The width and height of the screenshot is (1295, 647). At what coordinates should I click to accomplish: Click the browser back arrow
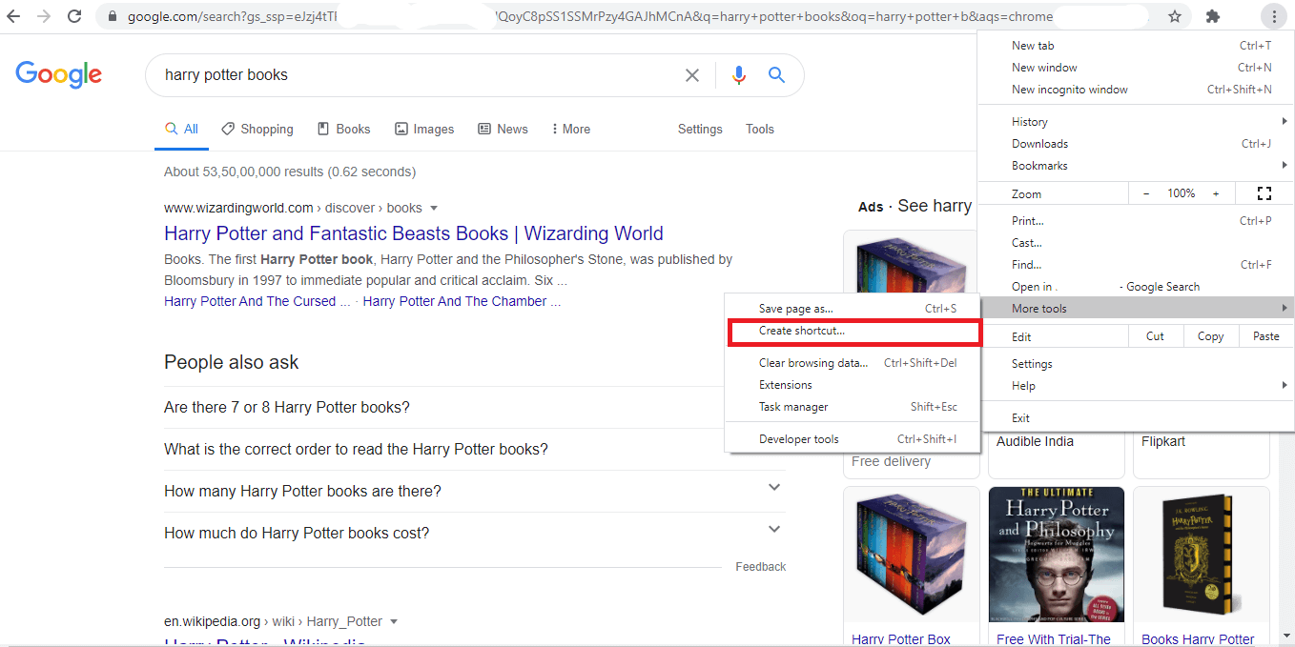click(x=13, y=16)
